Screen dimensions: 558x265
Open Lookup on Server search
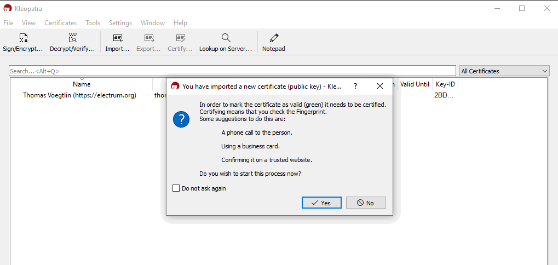[x=225, y=38]
